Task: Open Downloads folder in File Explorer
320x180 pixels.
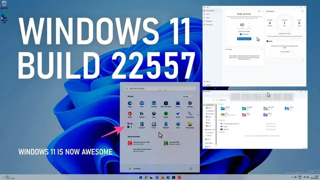Action: point(247,108)
